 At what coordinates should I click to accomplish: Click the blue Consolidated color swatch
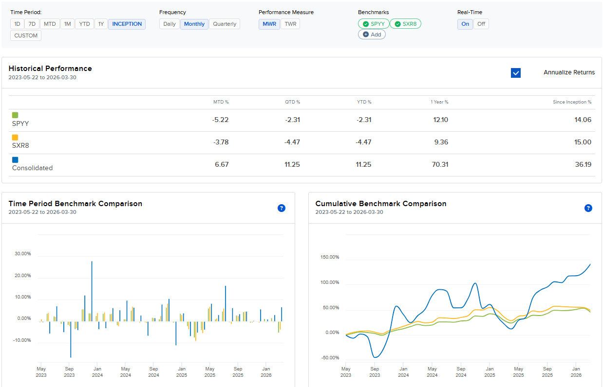pos(15,159)
